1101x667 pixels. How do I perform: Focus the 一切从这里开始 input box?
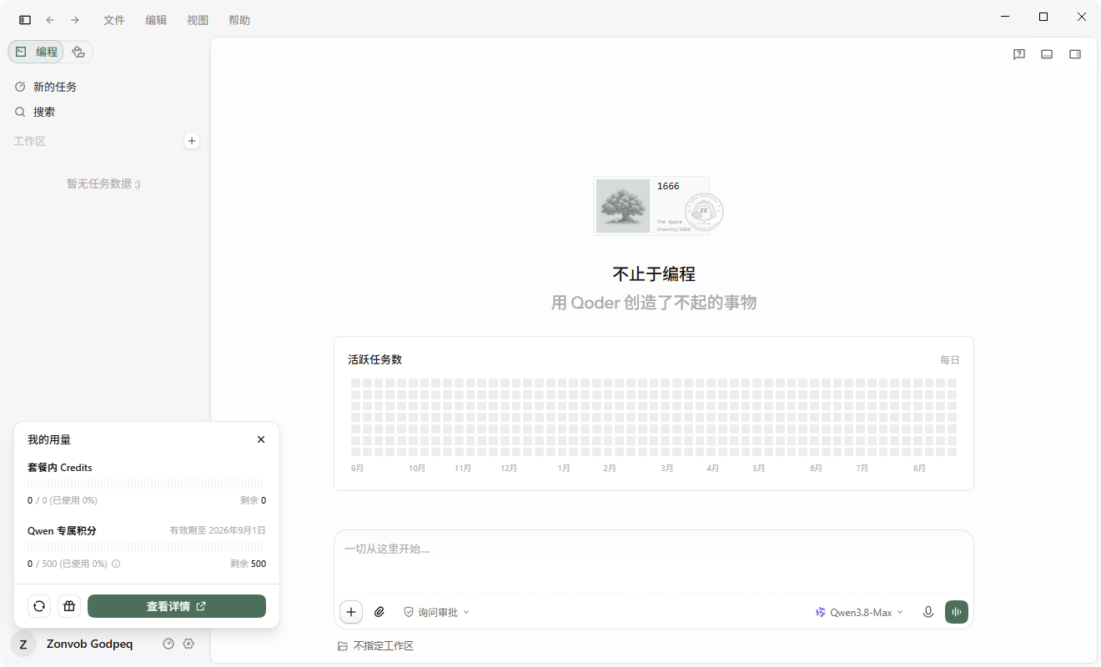(654, 561)
